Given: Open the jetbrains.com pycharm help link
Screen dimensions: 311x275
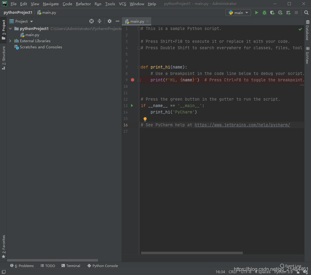Looking at the screenshot, I should pos(242,125).
